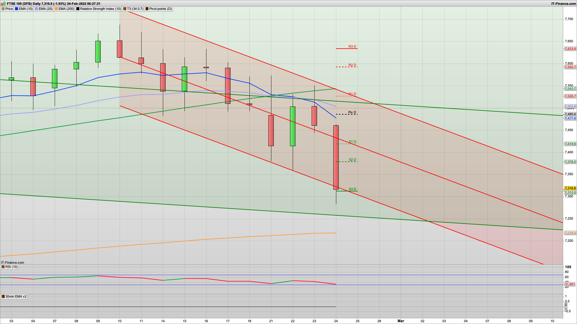This screenshot has height=324, width=577.
Task: Open the Pivot points (D) indicator tag
Action: tap(159, 9)
